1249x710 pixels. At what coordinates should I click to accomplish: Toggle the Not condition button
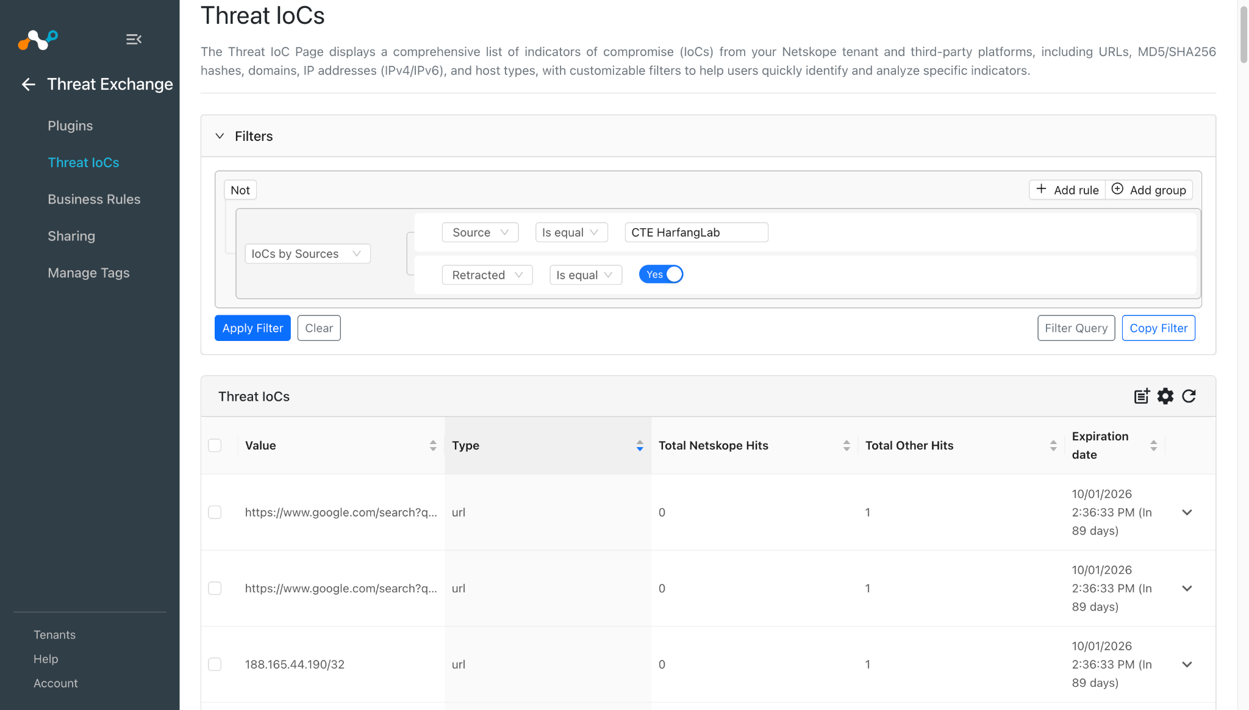pos(240,190)
